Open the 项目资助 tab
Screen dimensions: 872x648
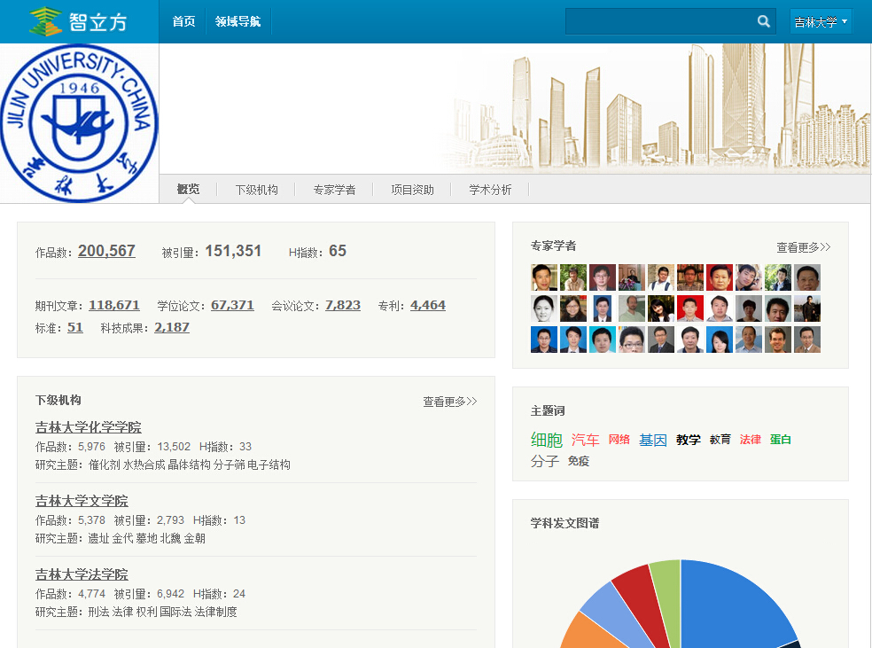[x=412, y=190]
